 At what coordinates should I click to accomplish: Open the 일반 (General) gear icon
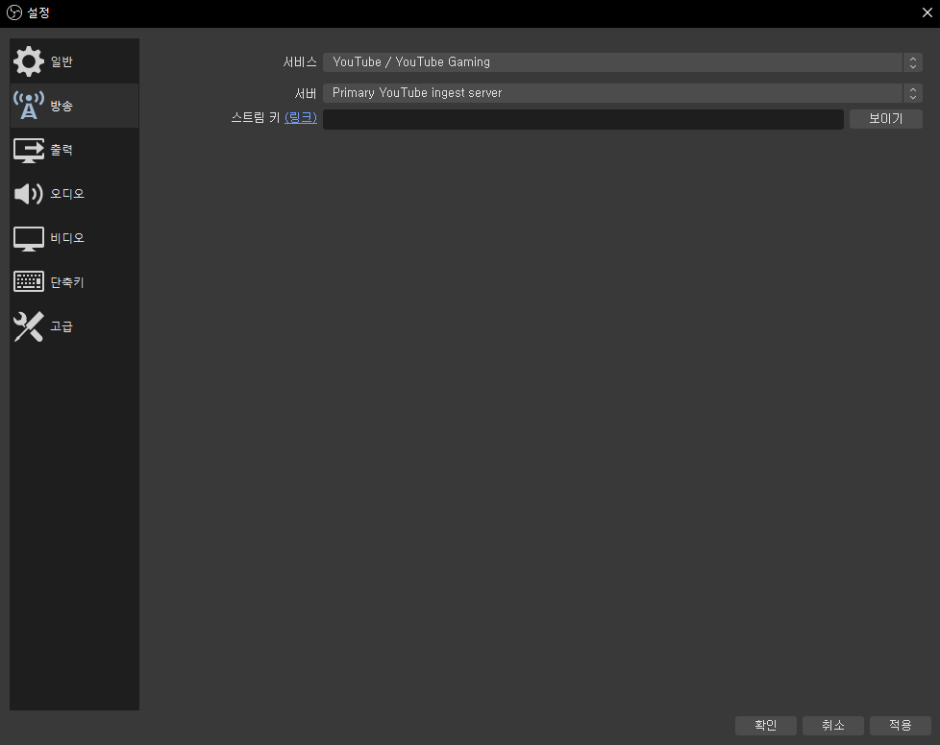coord(29,61)
